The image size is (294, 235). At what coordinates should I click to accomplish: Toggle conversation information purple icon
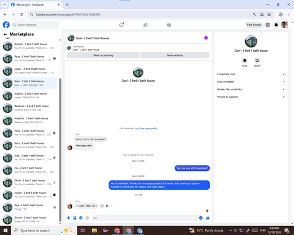pos(206,38)
